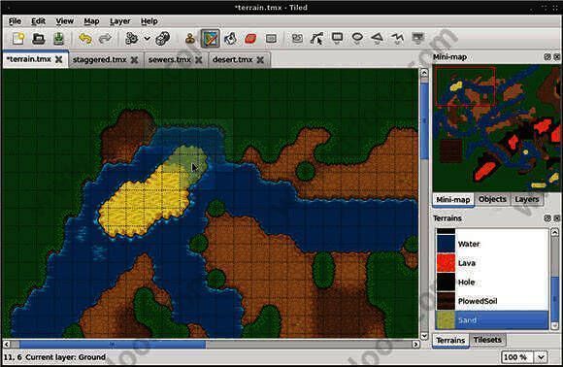Save the map with green Save icon
Viewport: 563px width, 367px height.
(58, 39)
